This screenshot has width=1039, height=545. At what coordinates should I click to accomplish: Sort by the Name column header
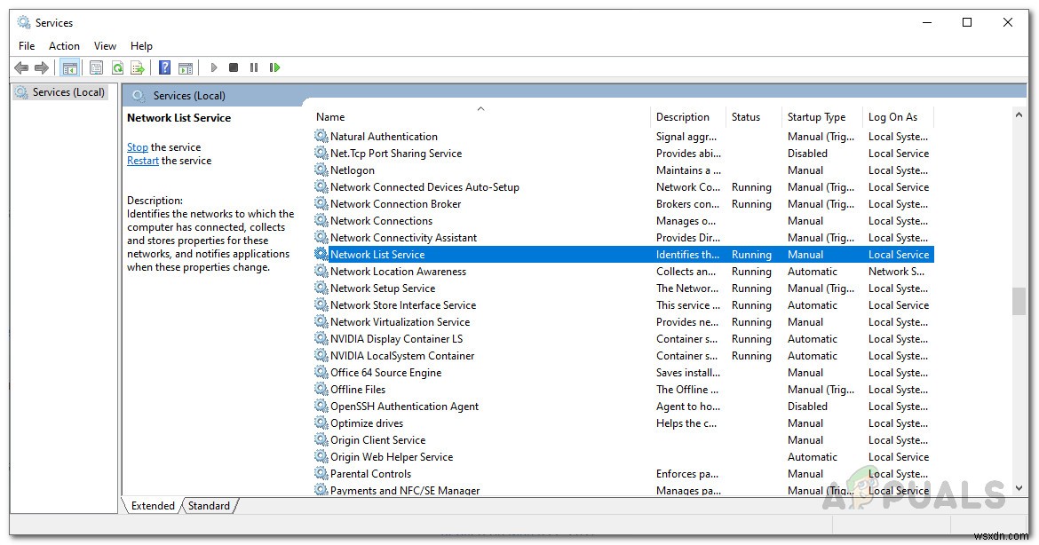click(x=329, y=116)
